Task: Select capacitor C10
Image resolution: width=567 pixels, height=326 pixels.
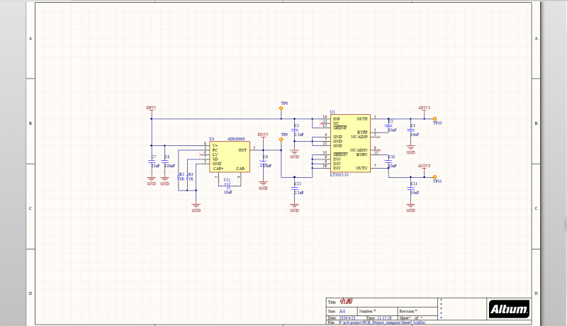Action: (x=388, y=161)
